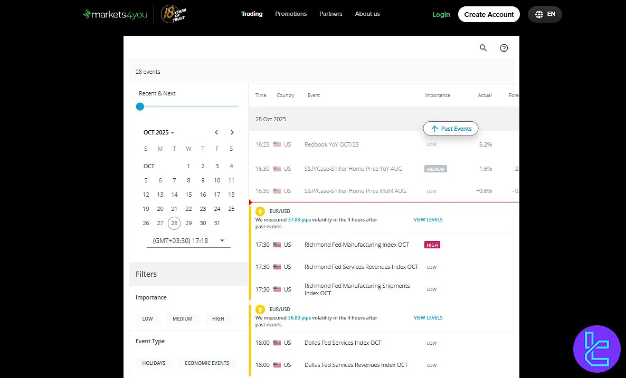Image resolution: width=626 pixels, height=378 pixels.
Task: Click the Create Account button
Action: click(x=489, y=14)
